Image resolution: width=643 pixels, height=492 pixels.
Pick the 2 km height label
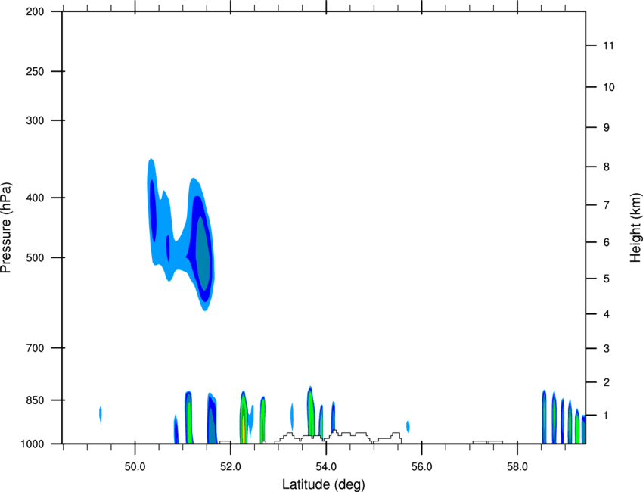607,382
